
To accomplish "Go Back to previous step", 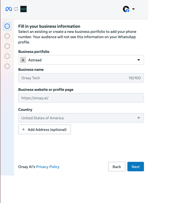I will click(x=117, y=167).
